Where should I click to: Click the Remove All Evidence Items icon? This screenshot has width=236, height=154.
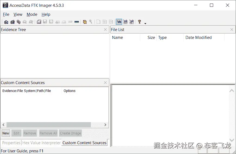(x=31, y=22)
